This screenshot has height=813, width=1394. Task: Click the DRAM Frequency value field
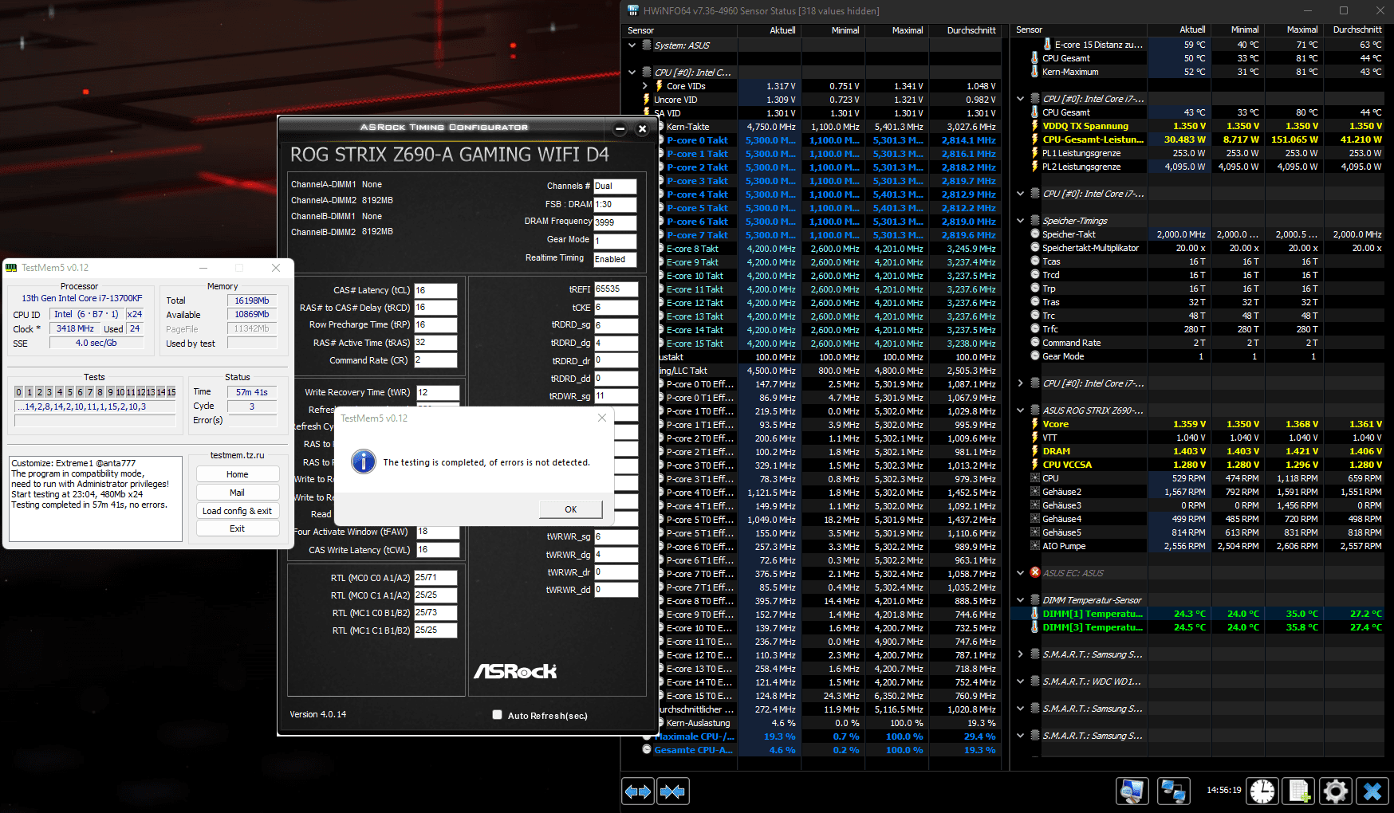pyautogui.click(x=615, y=222)
